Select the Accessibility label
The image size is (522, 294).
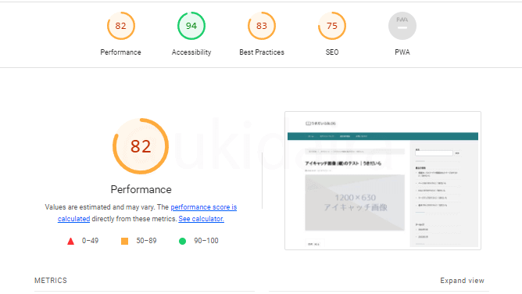pyautogui.click(x=191, y=52)
